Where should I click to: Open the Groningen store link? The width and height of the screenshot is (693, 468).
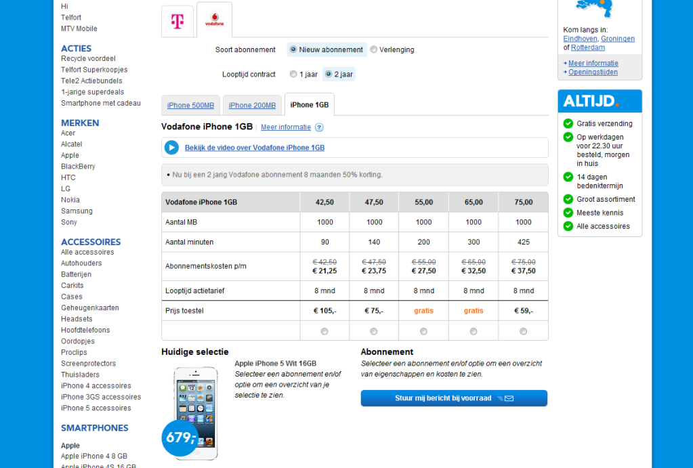tap(617, 39)
